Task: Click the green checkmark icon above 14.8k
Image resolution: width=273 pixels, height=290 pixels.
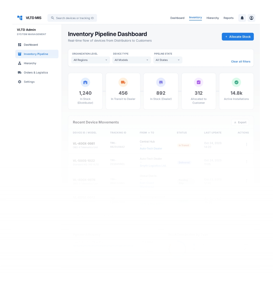Action: pos(236,82)
